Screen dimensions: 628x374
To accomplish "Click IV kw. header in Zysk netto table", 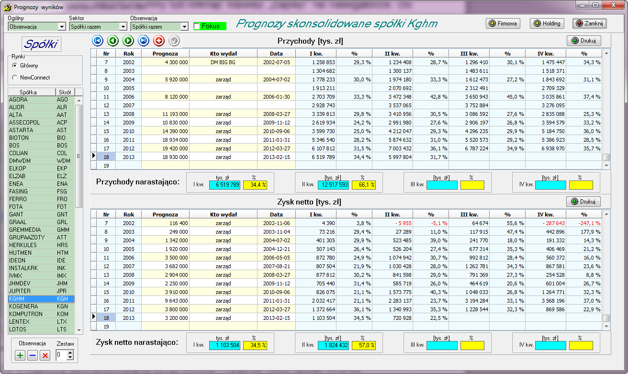I will (546, 215).
